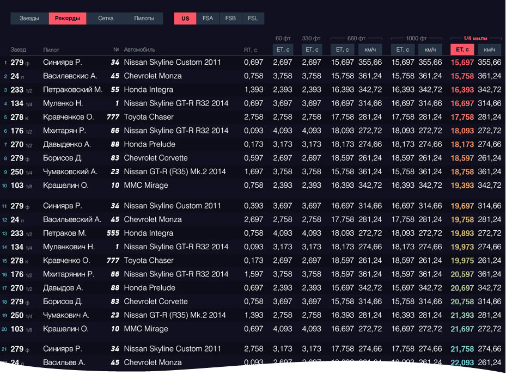The height and width of the screenshot is (375, 506).
Task: Choose the FSA class filter
Action: [x=208, y=19]
